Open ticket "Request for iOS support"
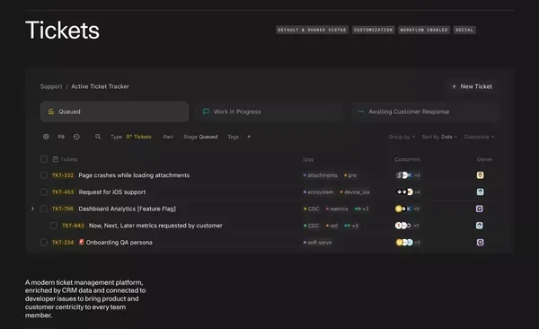The width and height of the screenshot is (539, 329). [x=112, y=191]
